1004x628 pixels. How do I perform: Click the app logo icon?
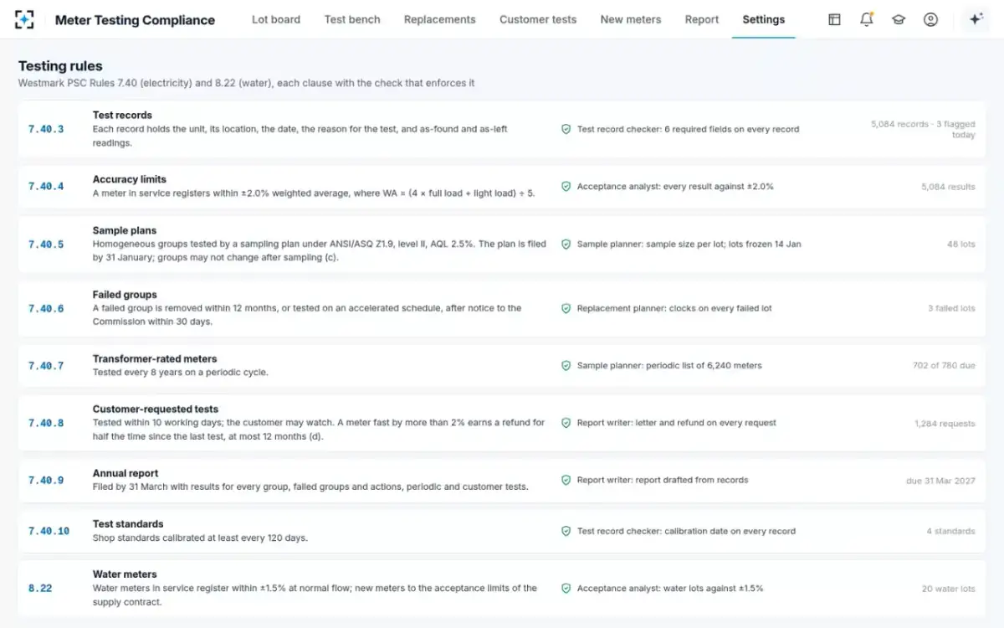click(24, 19)
